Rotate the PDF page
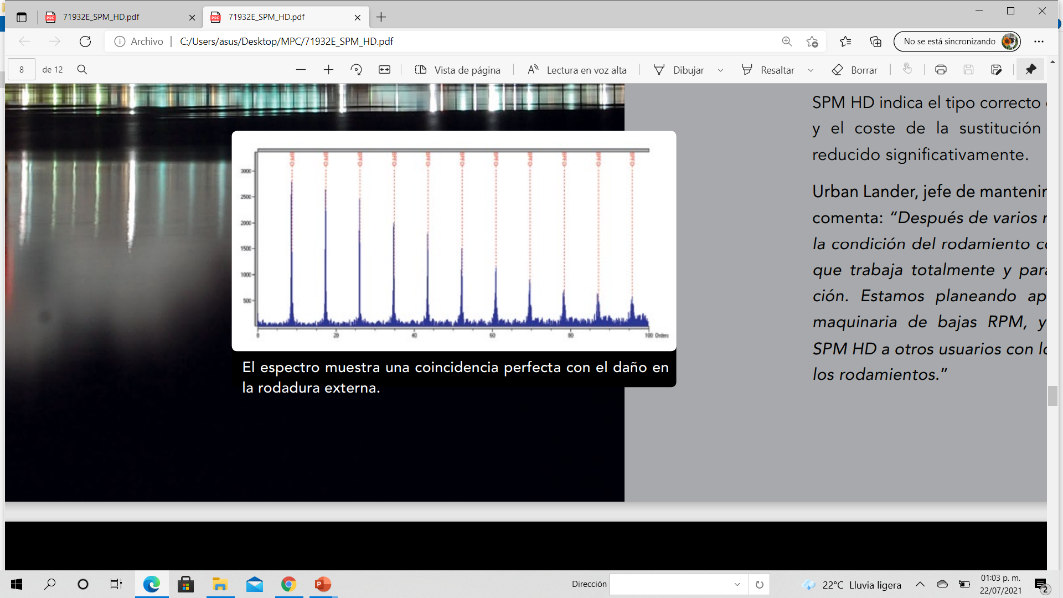Viewport: 1063px width, 598px height. pos(356,70)
